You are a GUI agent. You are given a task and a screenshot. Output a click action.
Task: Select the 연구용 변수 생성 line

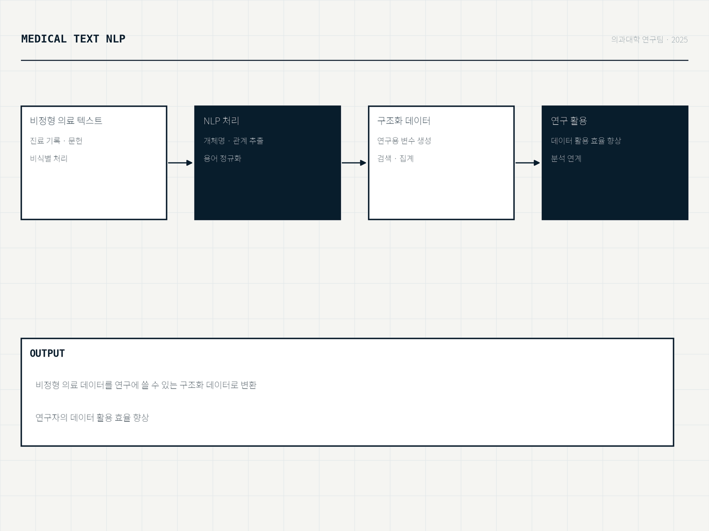pyautogui.click(x=404, y=141)
